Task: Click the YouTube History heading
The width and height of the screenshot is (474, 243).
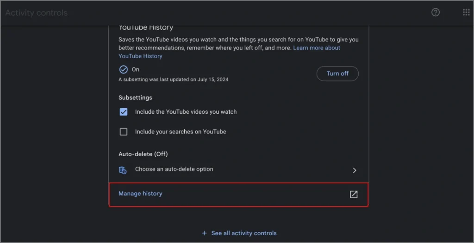Action: click(x=146, y=27)
